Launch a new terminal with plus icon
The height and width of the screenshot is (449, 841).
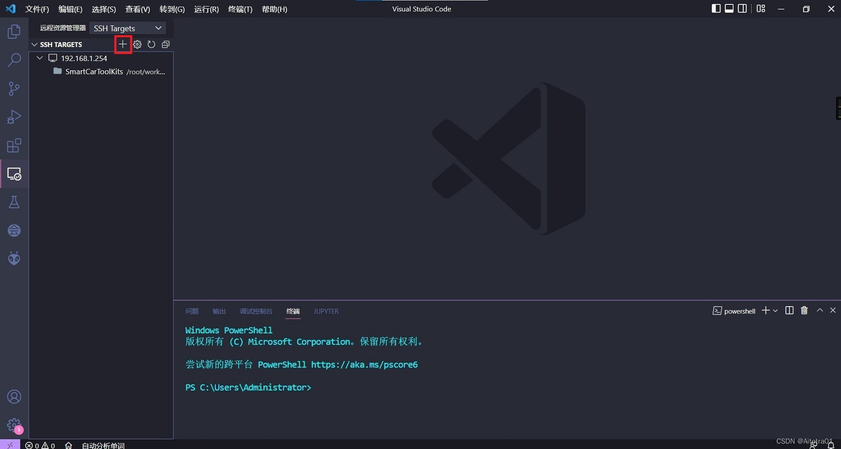click(x=766, y=310)
